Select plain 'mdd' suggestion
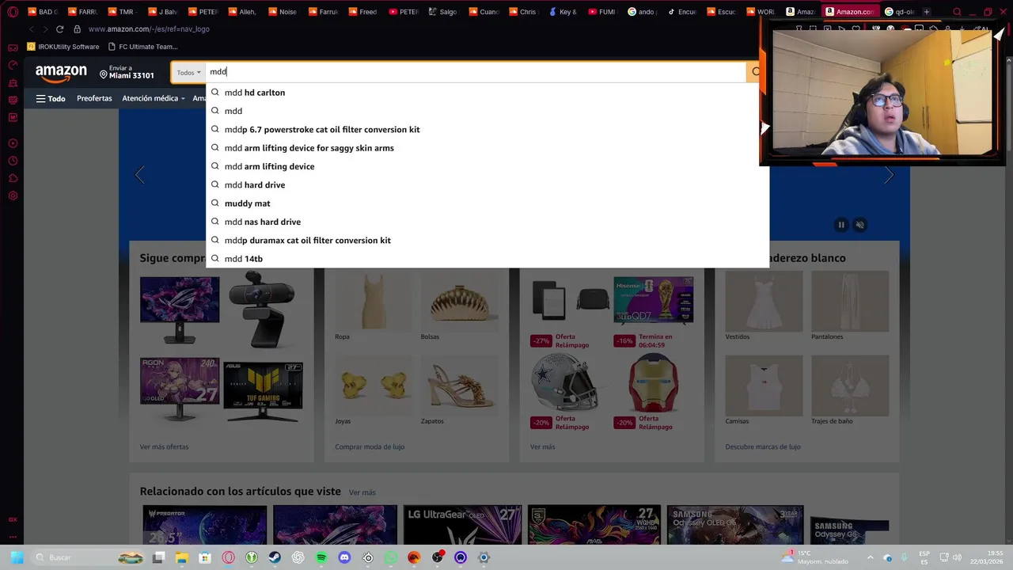 [487, 111]
